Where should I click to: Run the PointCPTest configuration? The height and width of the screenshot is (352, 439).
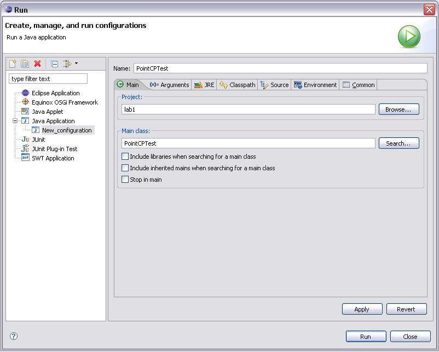point(366,336)
